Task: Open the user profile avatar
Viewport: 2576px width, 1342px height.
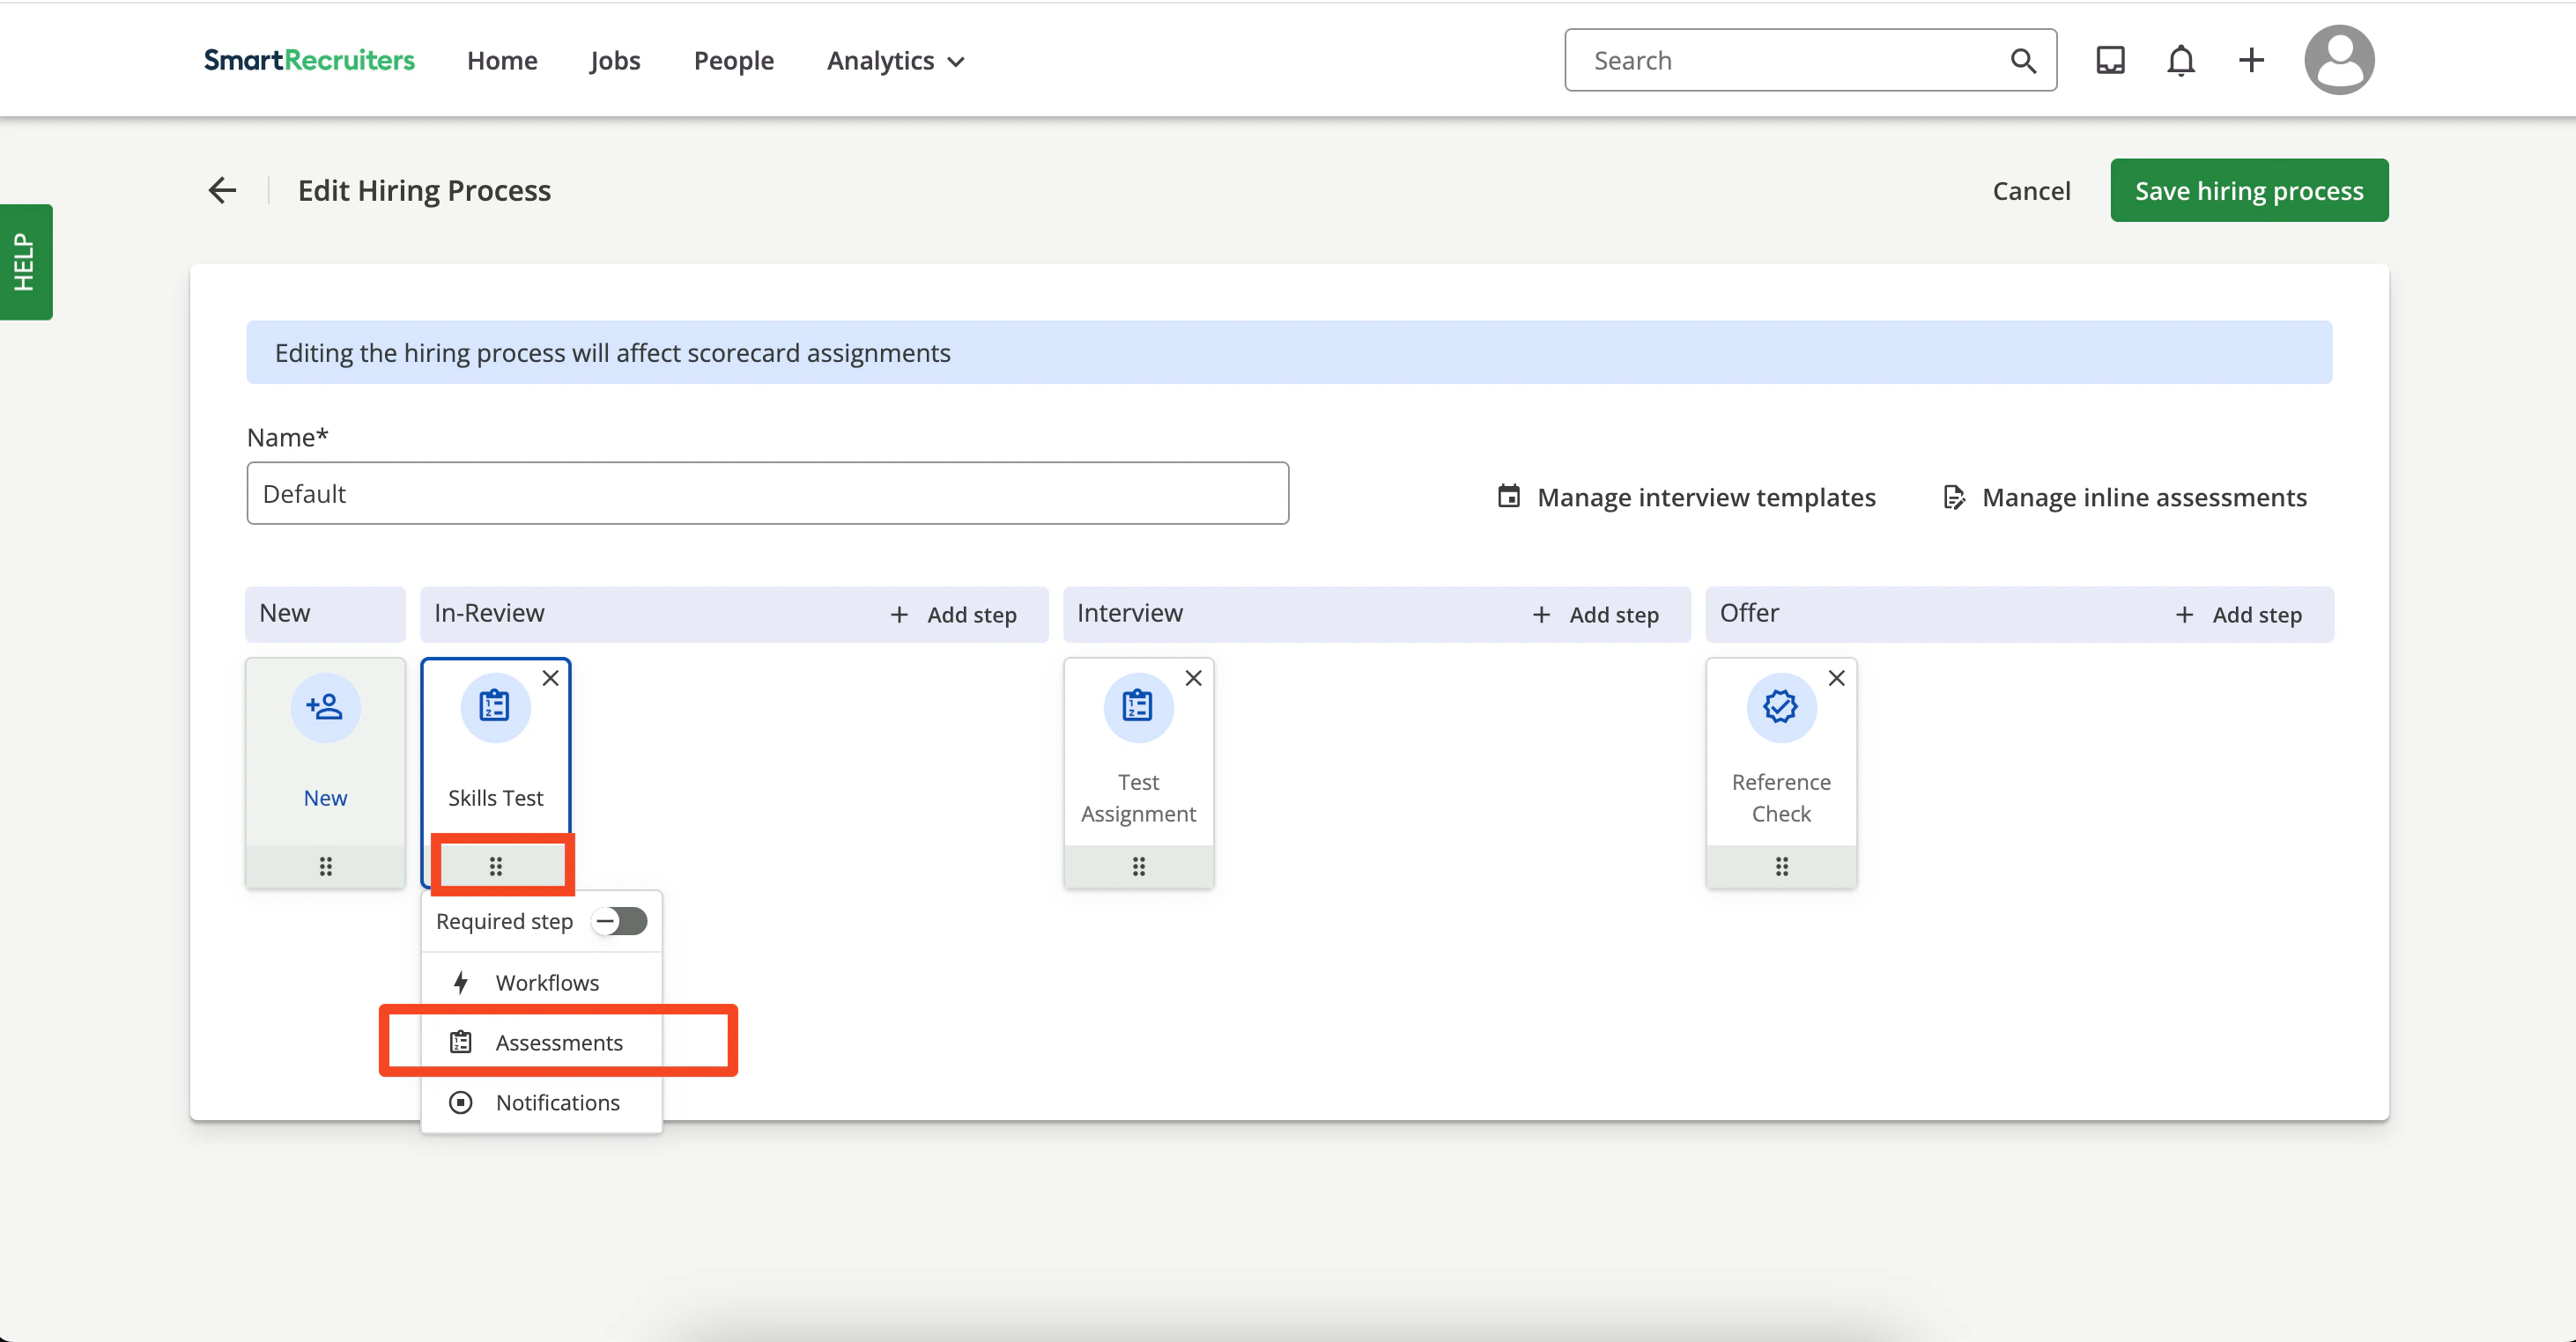Action: coord(2338,60)
